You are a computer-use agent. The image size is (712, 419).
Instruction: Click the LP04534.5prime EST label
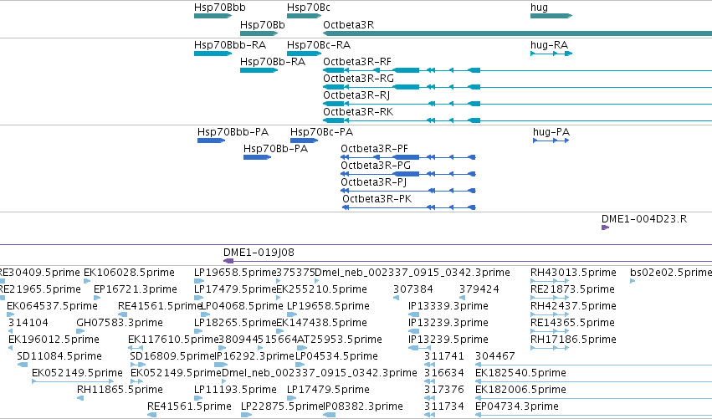tap(336, 356)
